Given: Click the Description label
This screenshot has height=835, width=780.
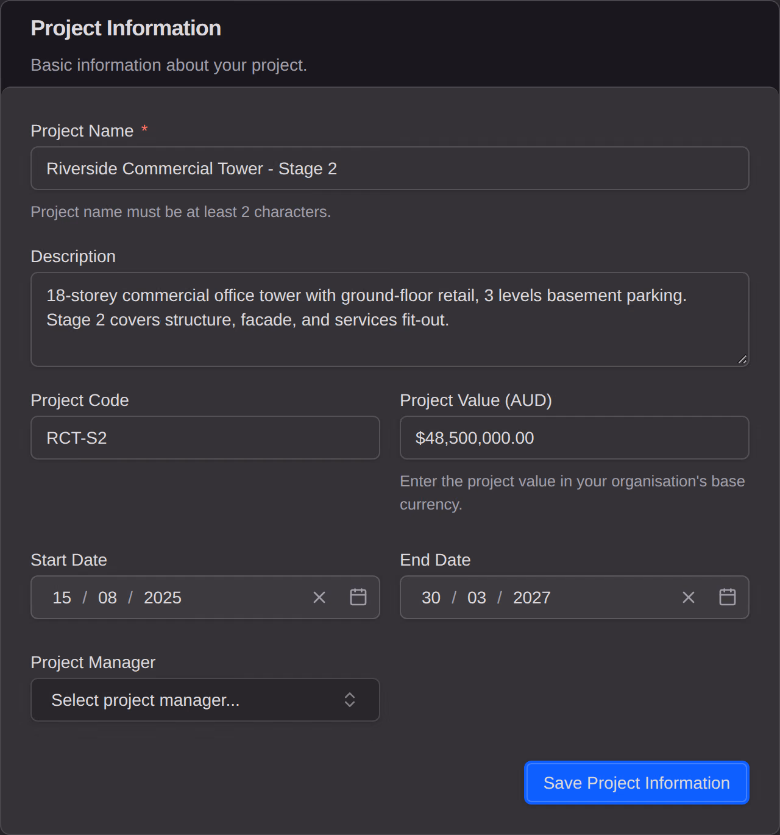Looking at the screenshot, I should coord(73,257).
